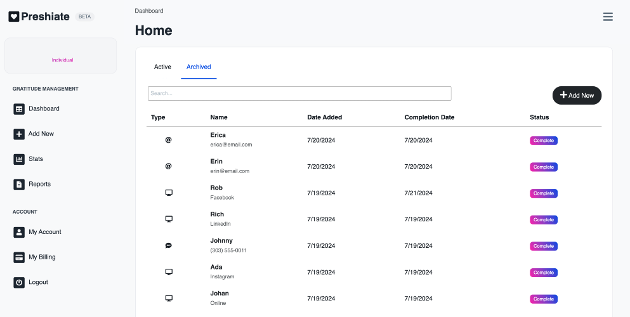Focus the Search input field

[299, 93]
